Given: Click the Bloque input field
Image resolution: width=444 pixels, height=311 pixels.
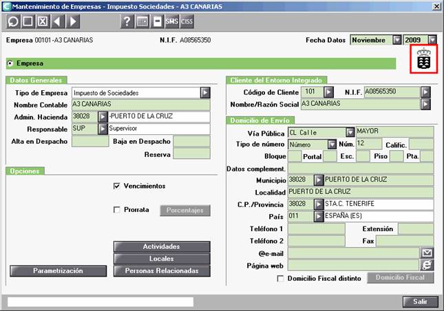Looking at the screenshot, I should 295,156.
